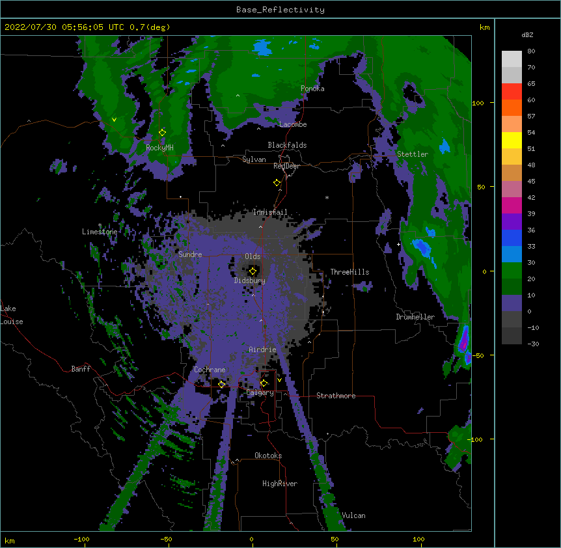Select the Didsbury city label
The width and height of the screenshot is (561, 548).
[x=250, y=281]
